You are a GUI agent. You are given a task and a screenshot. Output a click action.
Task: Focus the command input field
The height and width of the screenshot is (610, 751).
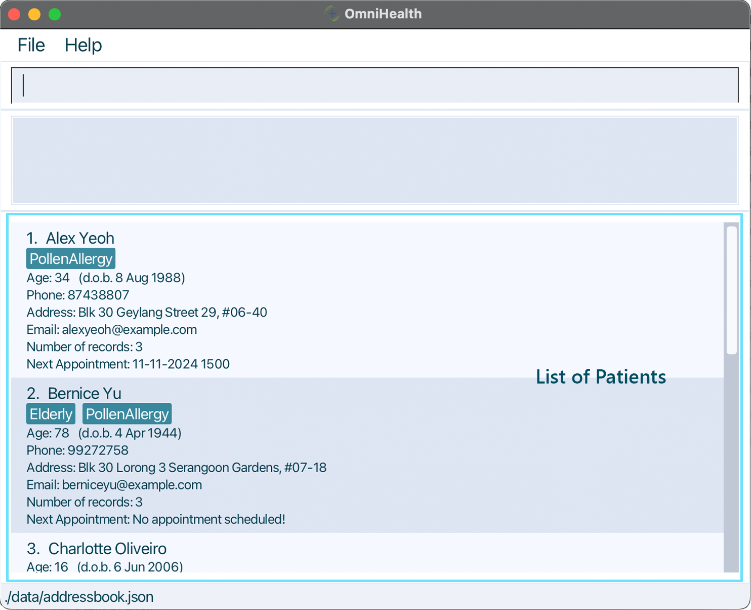(x=375, y=85)
